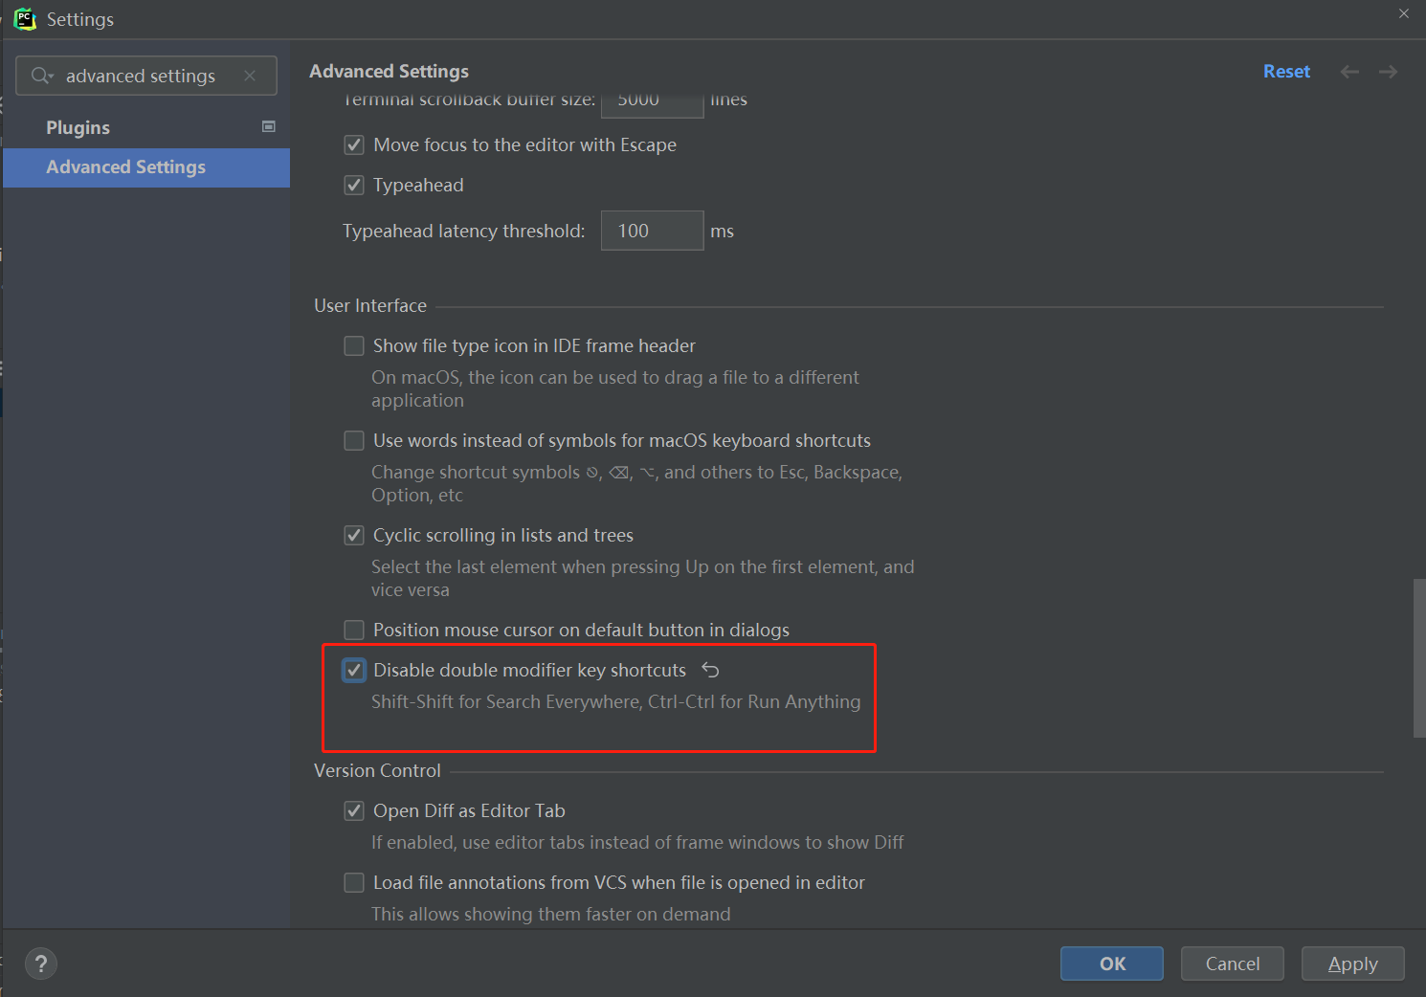Image resolution: width=1426 pixels, height=997 pixels.
Task: Click the advanced settings search field
Action: pos(146,76)
